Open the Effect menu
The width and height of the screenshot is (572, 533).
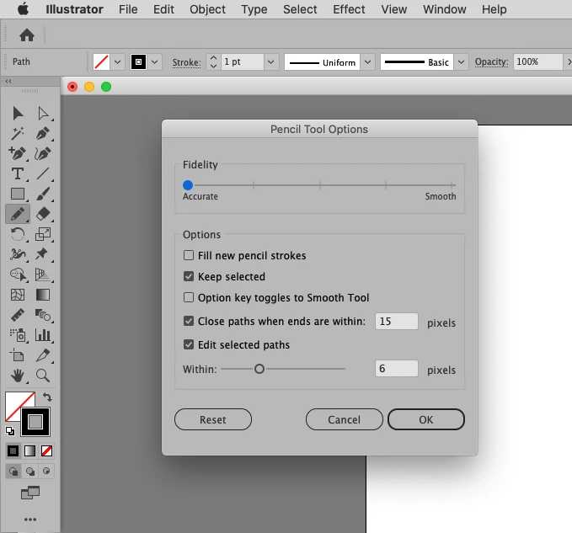349,9
